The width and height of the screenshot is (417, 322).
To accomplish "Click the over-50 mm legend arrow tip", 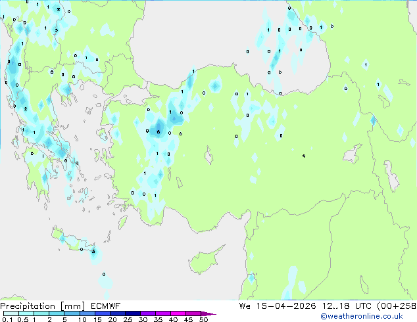I will (208, 313).
